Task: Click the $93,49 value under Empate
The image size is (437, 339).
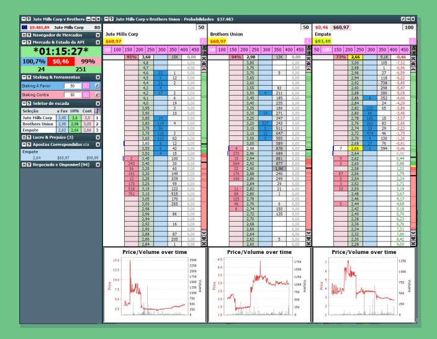Action: click(322, 41)
